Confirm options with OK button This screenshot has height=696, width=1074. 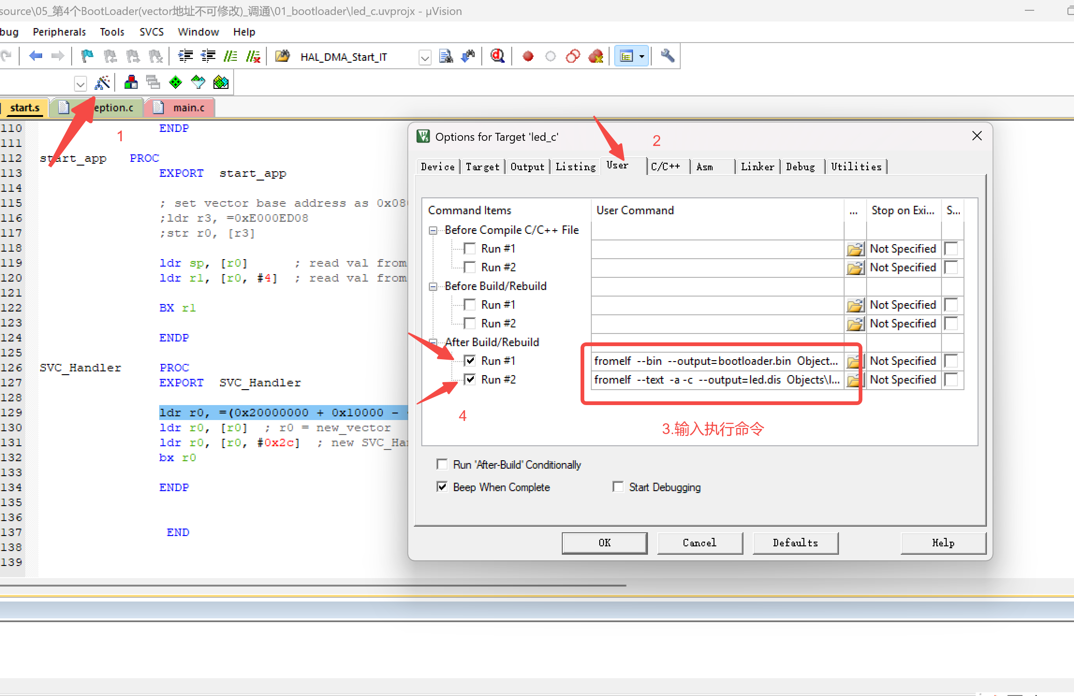point(604,543)
